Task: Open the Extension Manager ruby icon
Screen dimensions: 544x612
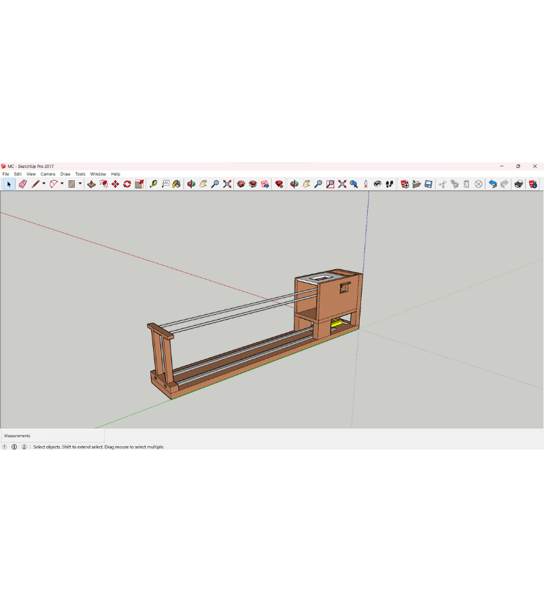Action: (279, 184)
